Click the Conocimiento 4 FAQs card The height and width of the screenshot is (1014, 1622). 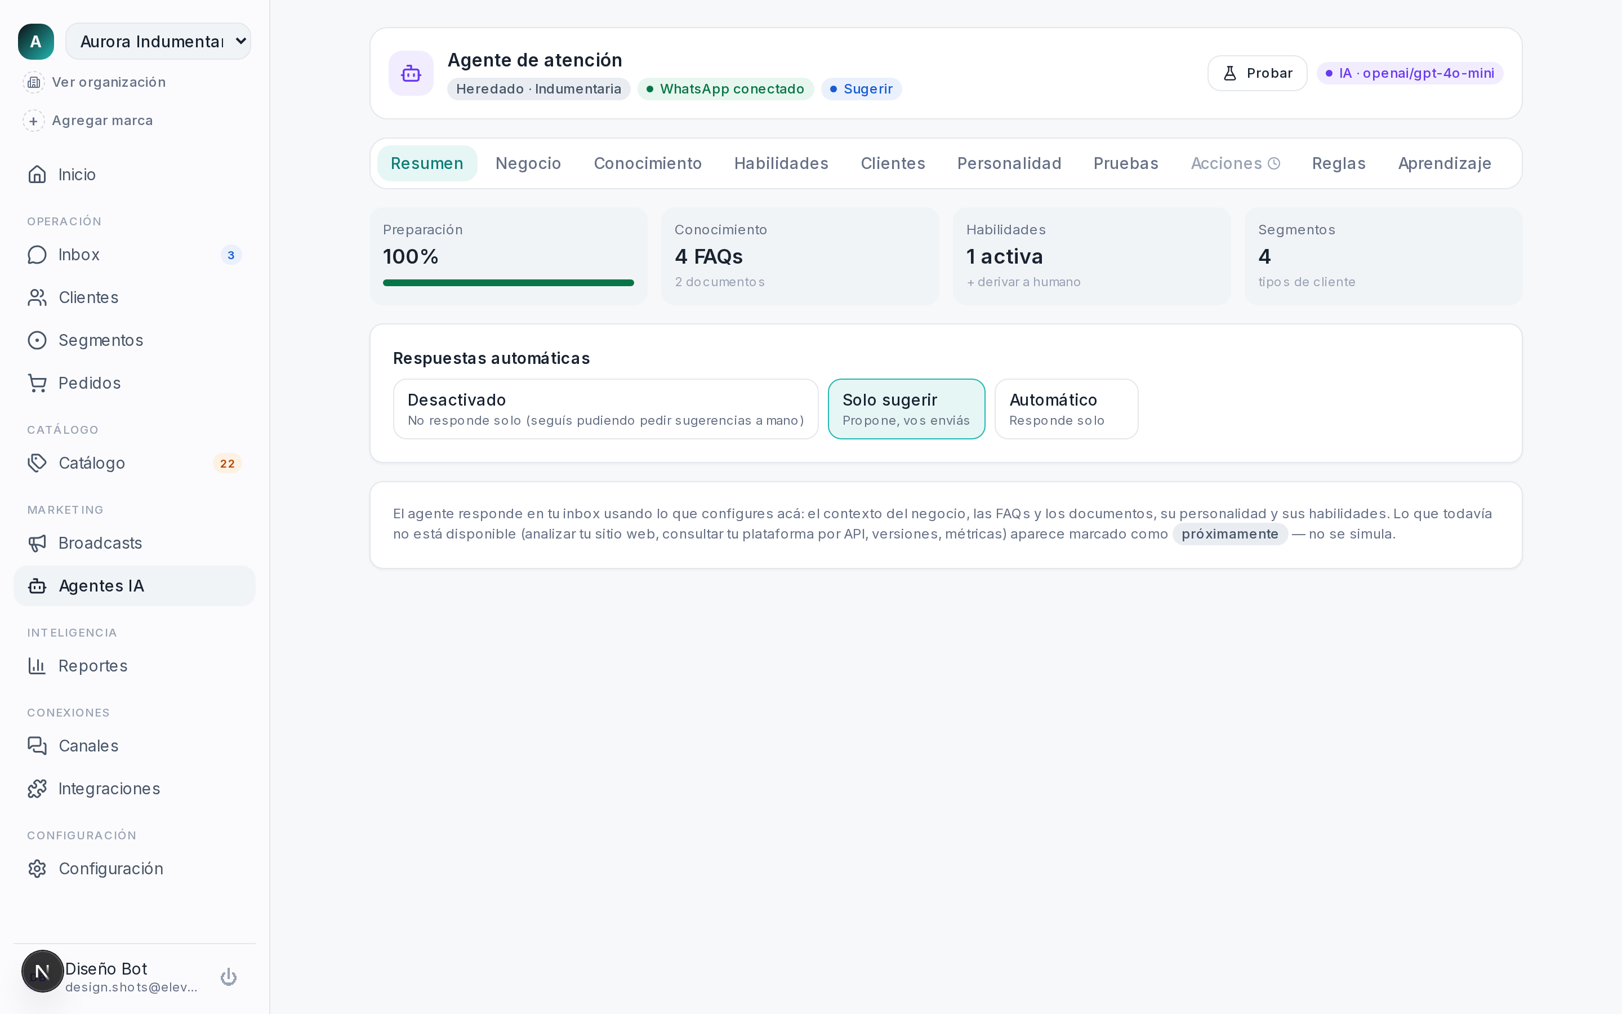(x=800, y=256)
